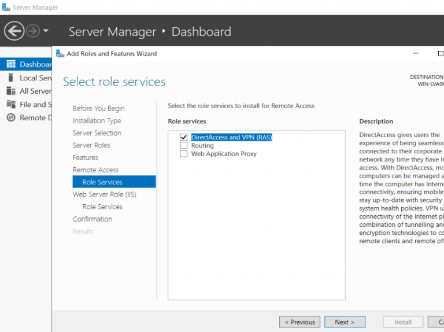The height and width of the screenshot is (332, 444).
Task: Click the forward arrow navigation button
Action: click(33, 31)
